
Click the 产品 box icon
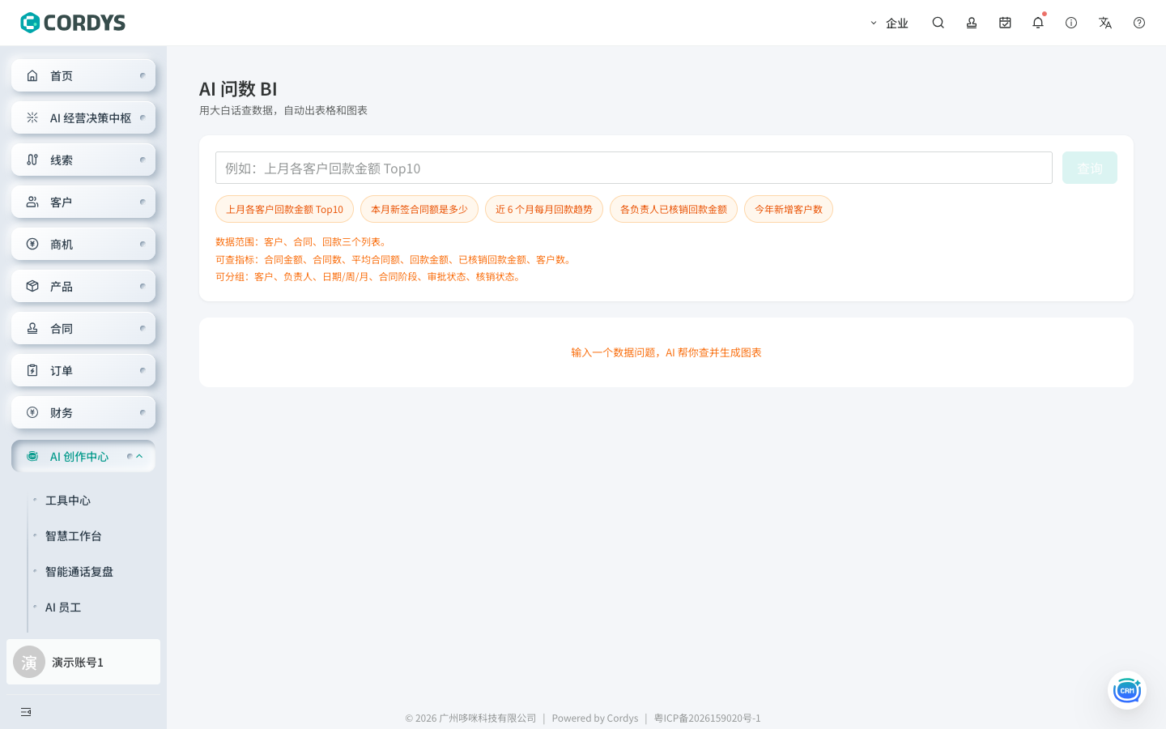coord(32,286)
